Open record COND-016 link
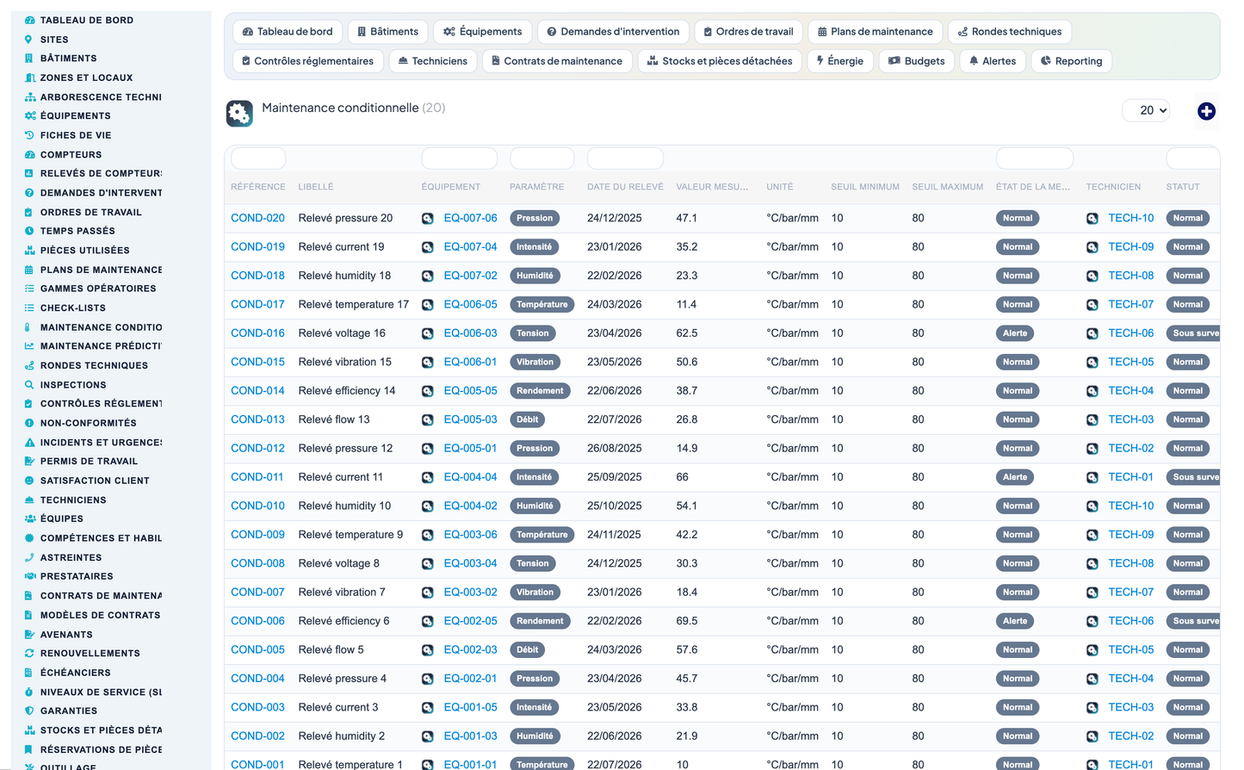The height and width of the screenshot is (770, 1244). (x=257, y=333)
